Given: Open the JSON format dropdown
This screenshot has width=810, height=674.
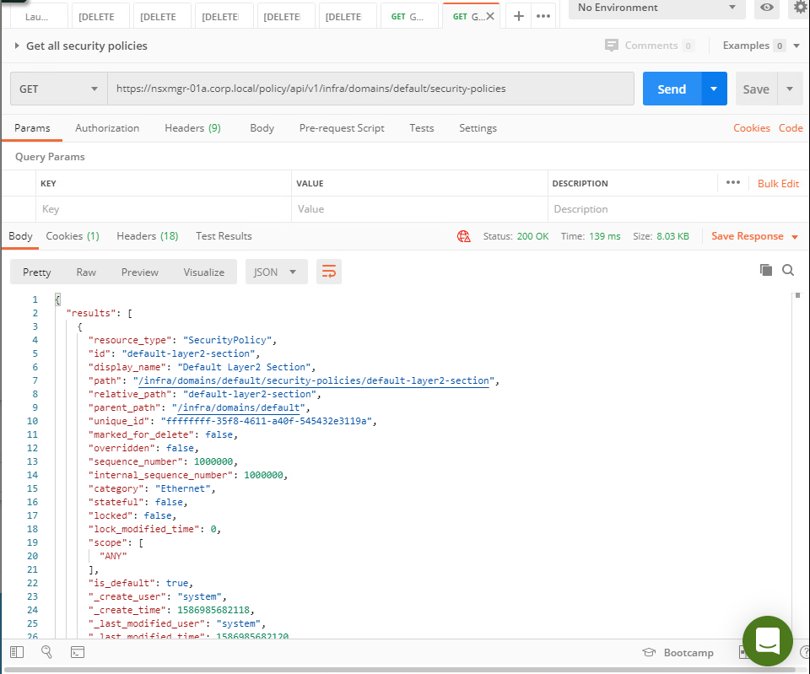Looking at the screenshot, I should click(276, 272).
